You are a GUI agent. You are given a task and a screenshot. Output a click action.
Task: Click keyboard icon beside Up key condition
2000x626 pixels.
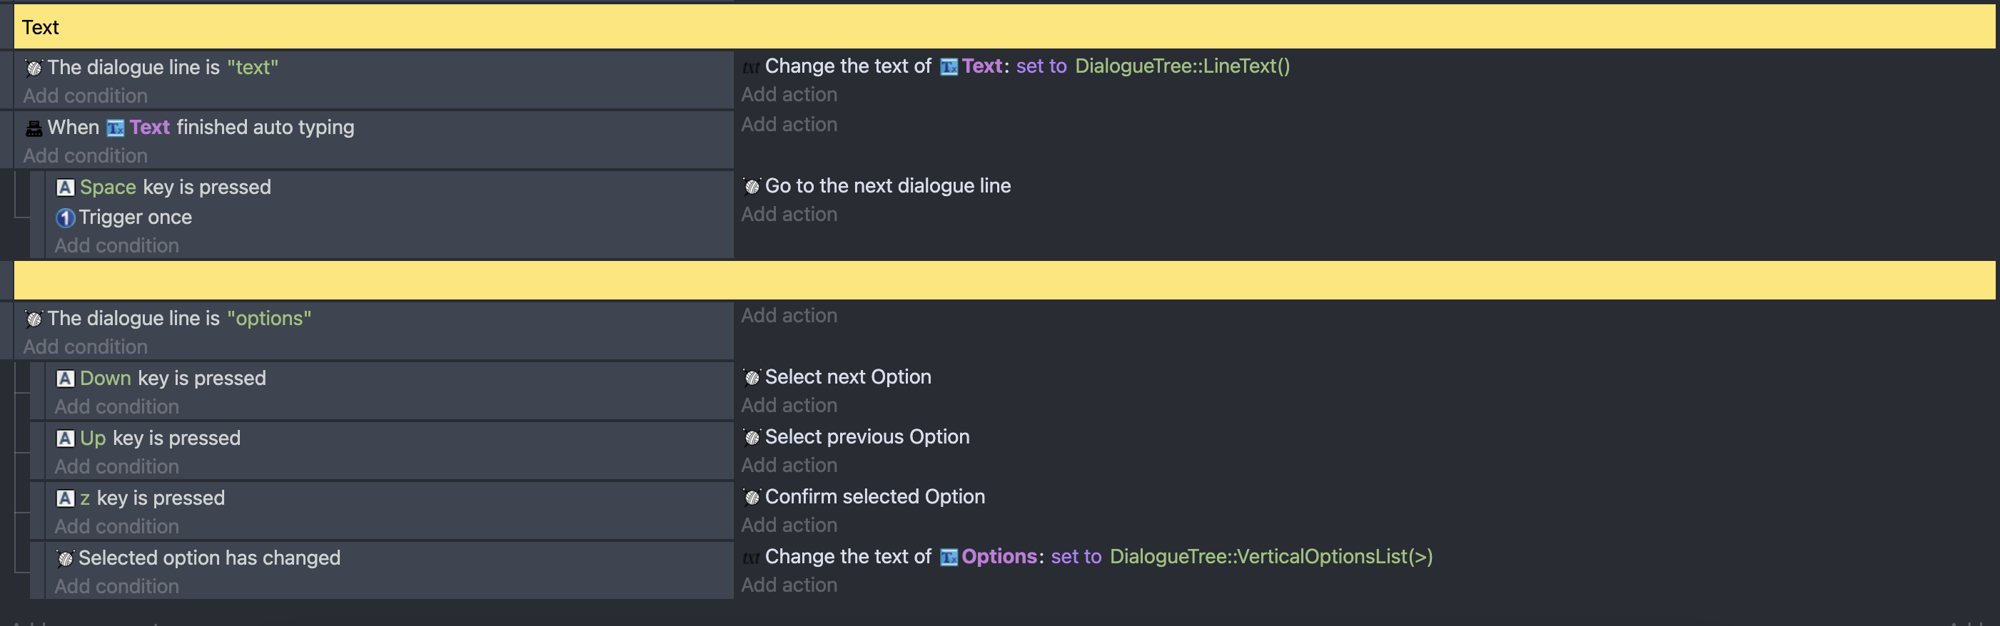click(65, 438)
